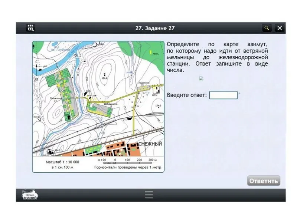Open the task list grid icon

pos(30,28)
